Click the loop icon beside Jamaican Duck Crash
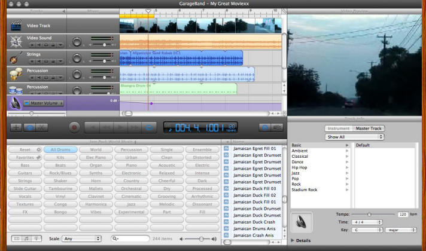426x251 pixels. point(226,222)
